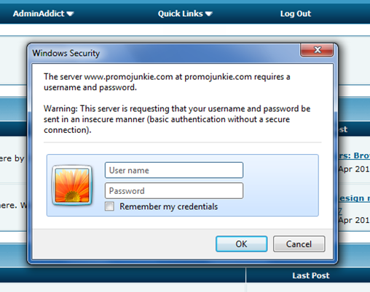Click the Windows Security title bar
The width and height of the screenshot is (370, 292).
[x=165, y=53]
